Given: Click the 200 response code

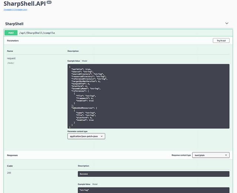Looking at the screenshot, I should [x=9, y=173].
